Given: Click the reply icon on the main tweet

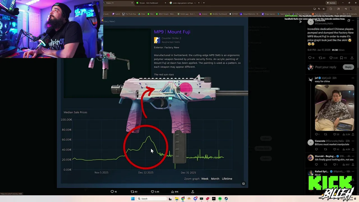Looking at the screenshot, I should point(310,58).
